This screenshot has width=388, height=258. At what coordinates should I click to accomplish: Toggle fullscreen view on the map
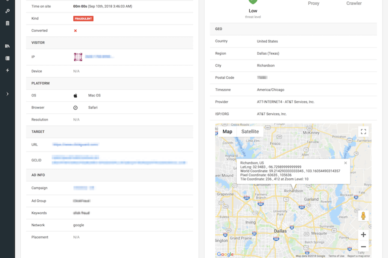[x=363, y=132]
